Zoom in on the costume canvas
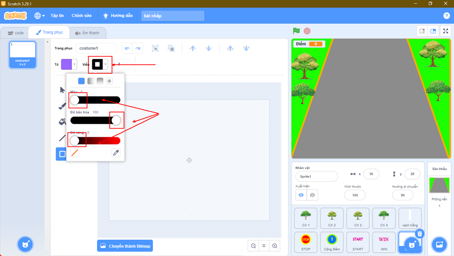This screenshot has height=256, width=454. pos(274,246)
